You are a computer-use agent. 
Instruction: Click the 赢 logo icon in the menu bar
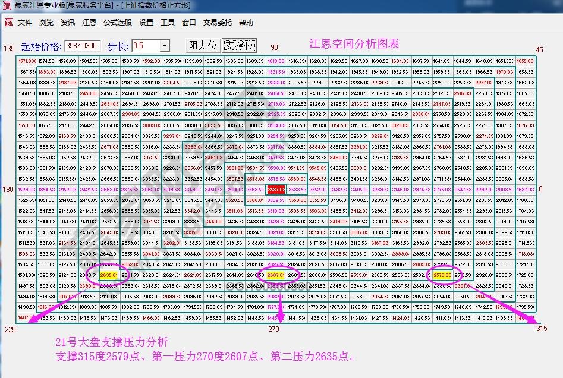click(8, 22)
